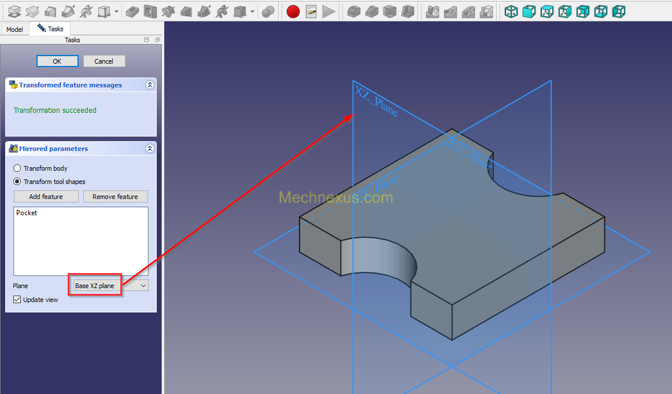Viewport: 672px width, 394px height.
Task: Switch to top view cube icon
Action: 547,11
